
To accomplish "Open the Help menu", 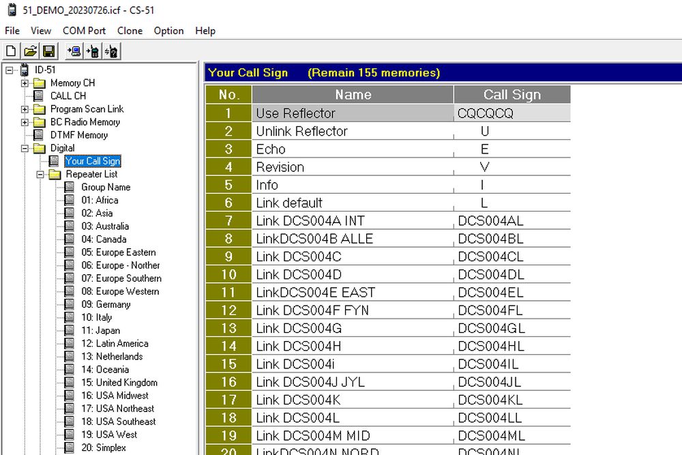I will (205, 31).
